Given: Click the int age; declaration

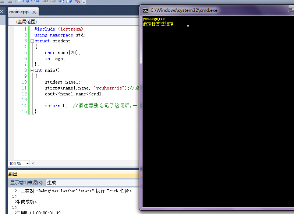Looking at the screenshot, I should pyautogui.click(x=55, y=59).
